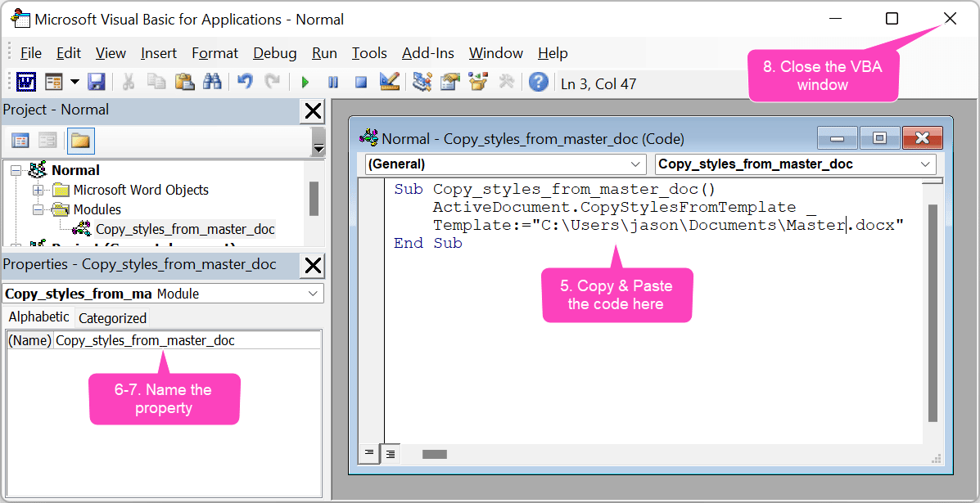This screenshot has height=503, width=980.
Task: Click the Project tree vertical scrollbar thumb
Action: (314, 198)
